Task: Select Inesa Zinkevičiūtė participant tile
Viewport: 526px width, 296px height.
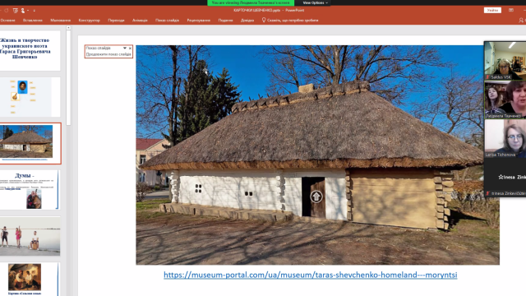Action: click(505, 178)
